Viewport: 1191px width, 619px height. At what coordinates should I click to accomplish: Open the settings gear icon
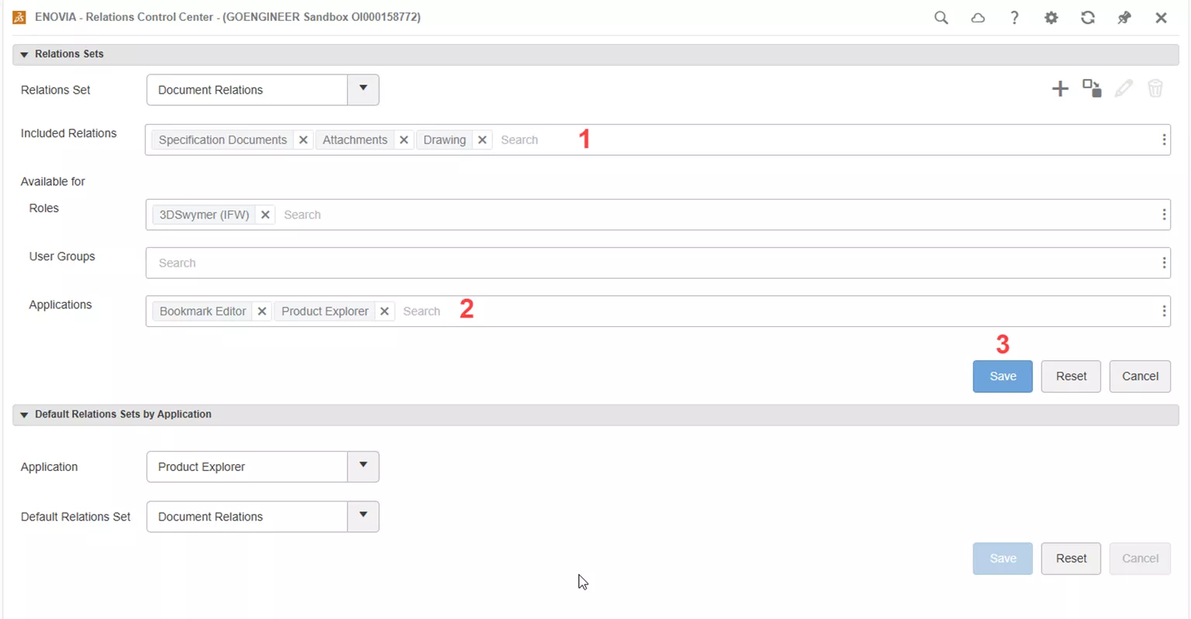pyautogui.click(x=1051, y=17)
